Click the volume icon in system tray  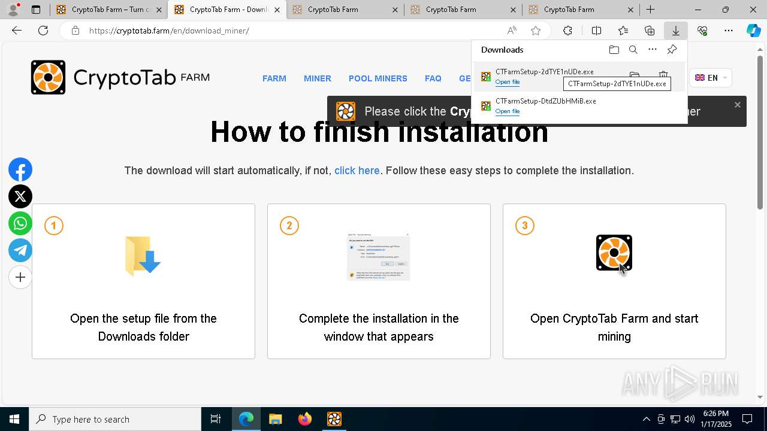pos(690,419)
